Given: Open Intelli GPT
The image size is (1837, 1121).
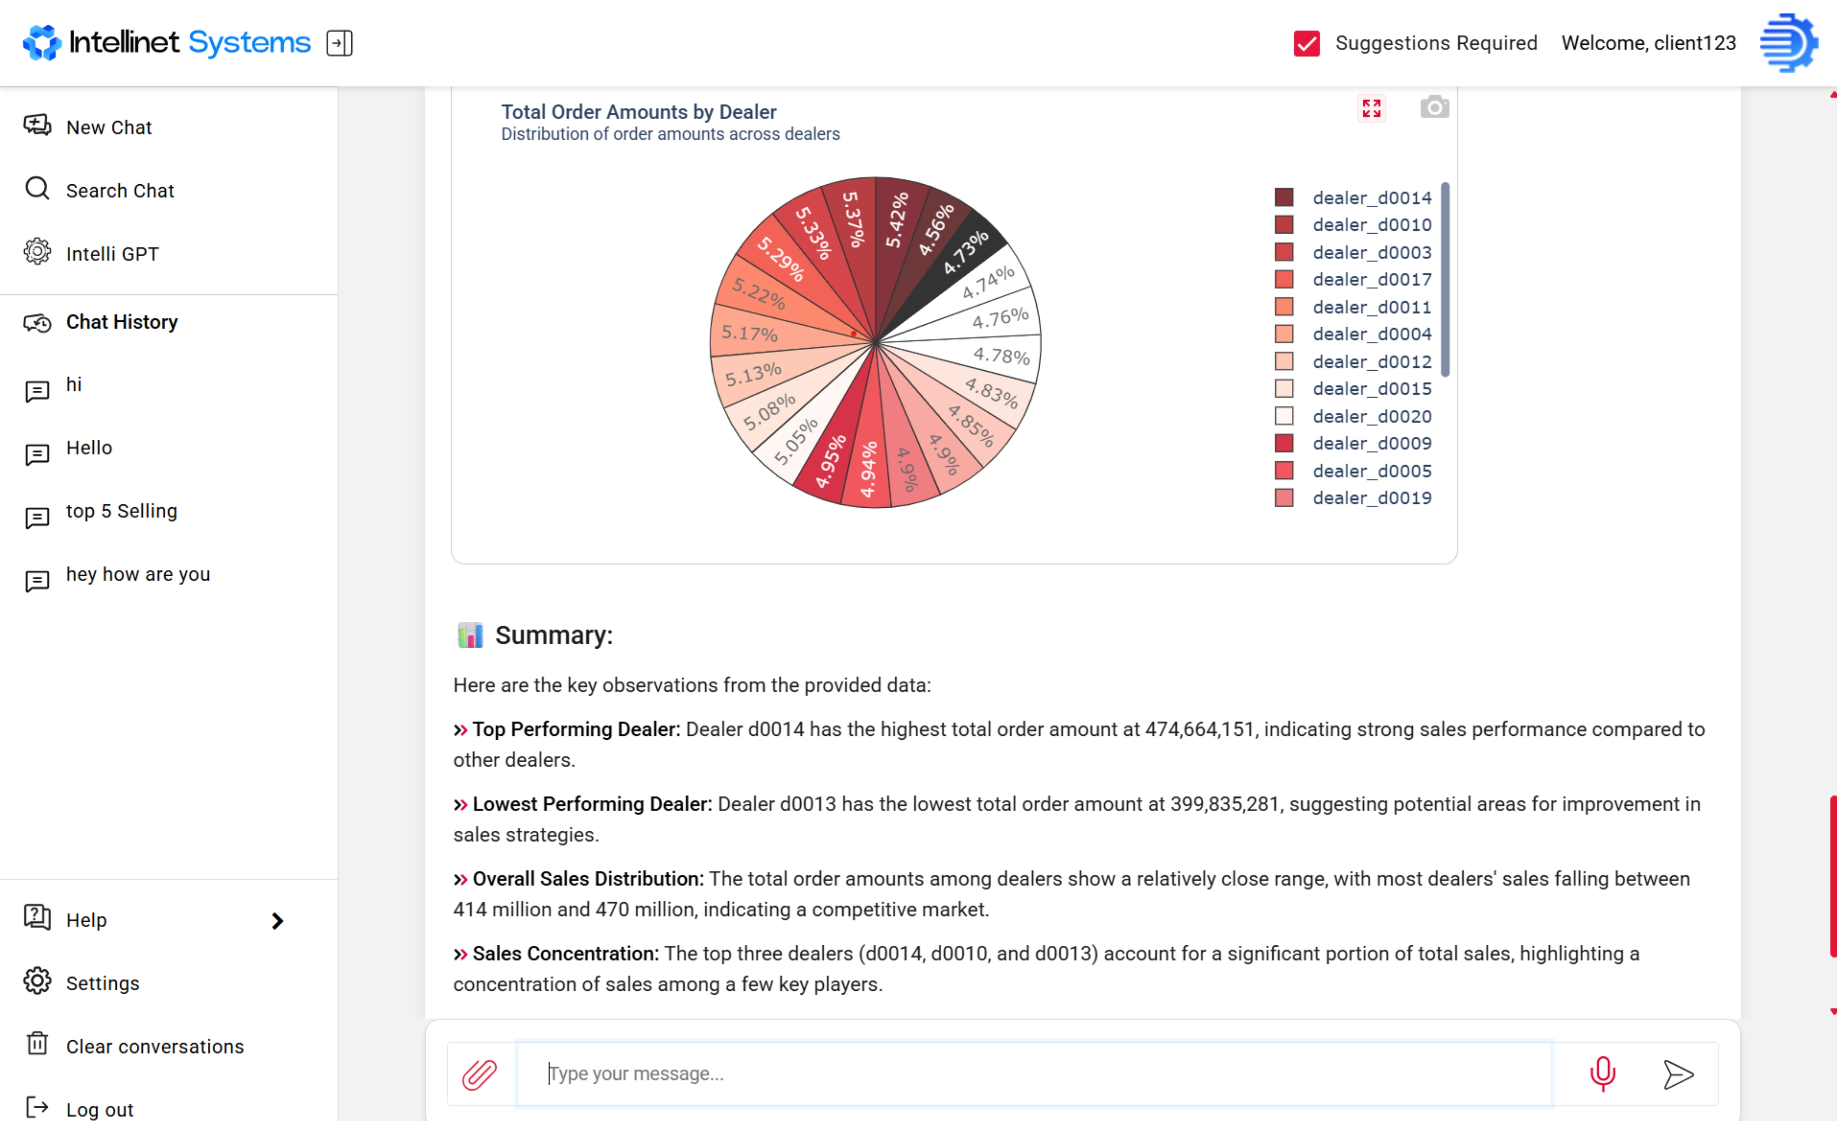Looking at the screenshot, I should tap(112, 253).
